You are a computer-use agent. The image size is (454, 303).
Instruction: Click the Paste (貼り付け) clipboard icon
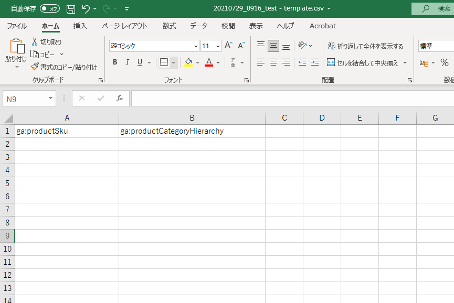(17, 46)
